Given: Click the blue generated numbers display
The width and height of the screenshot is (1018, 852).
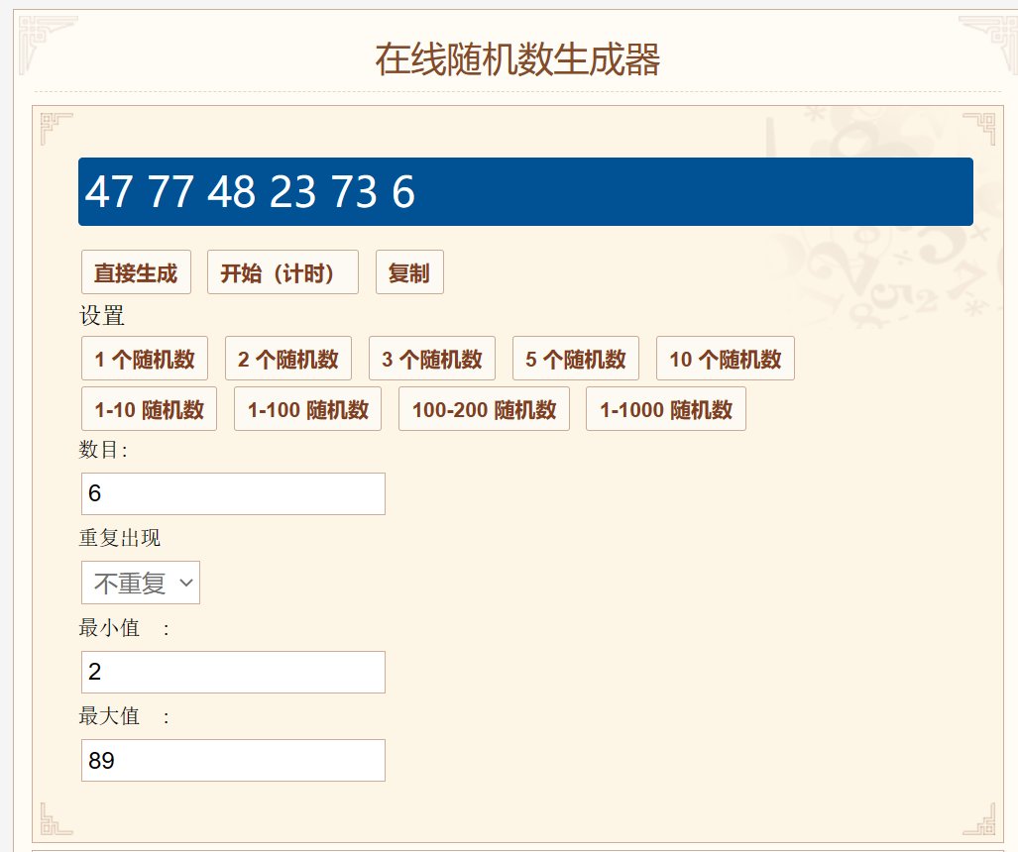Looking at the screenshot, I should 526,191.
